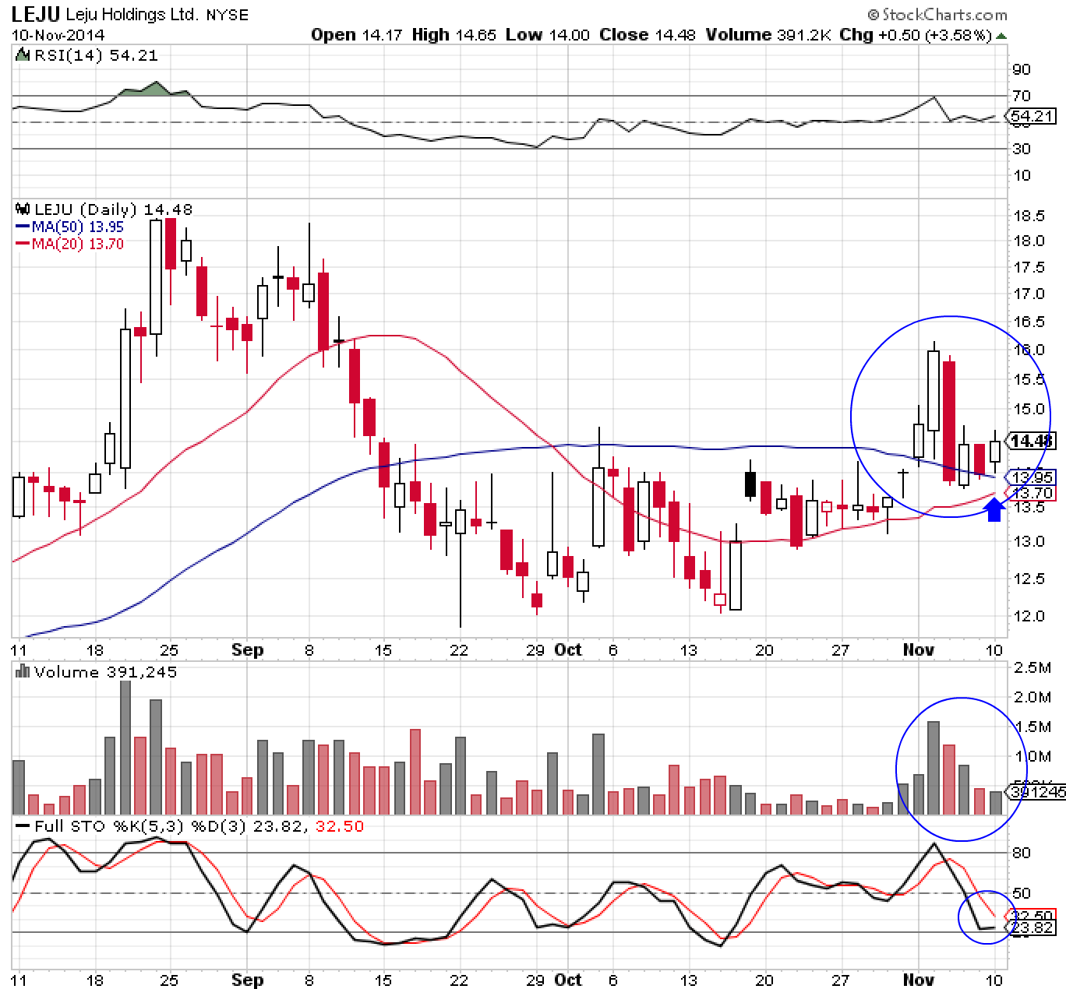Click the 'Chg +0.50 (+3.58%)' header value
The width and height of the screenshot is (1066, 989).
coord(916,35)
